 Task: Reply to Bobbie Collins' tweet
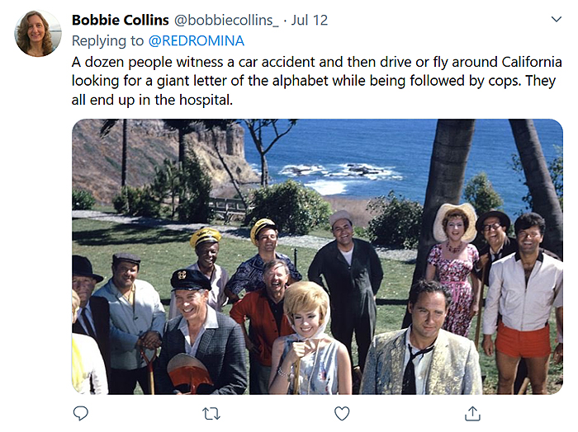coord(80,413)
